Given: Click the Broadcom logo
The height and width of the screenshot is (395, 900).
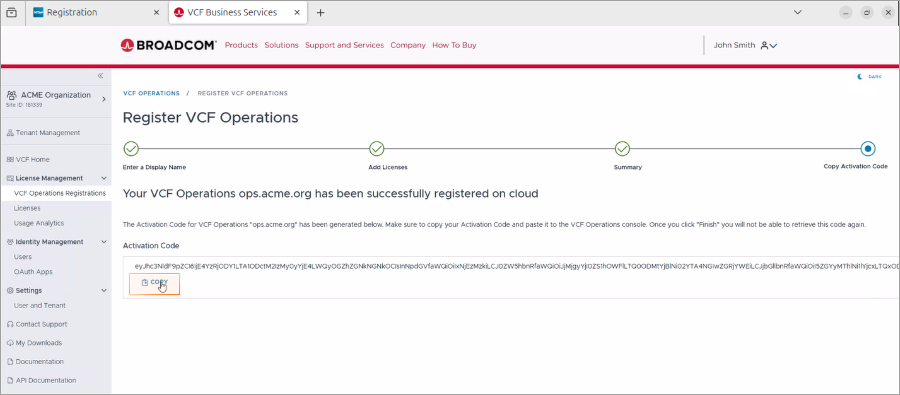Looking at the screenshot, I should tap(168, 45).
